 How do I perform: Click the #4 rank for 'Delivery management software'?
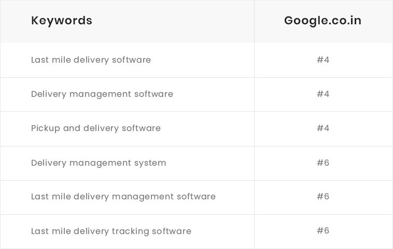323,94
